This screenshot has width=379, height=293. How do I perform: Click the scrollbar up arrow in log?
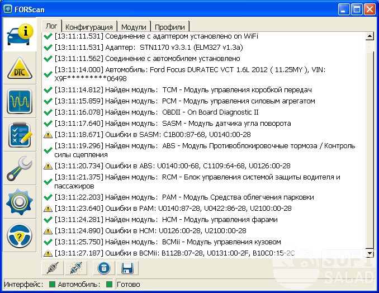369,36
